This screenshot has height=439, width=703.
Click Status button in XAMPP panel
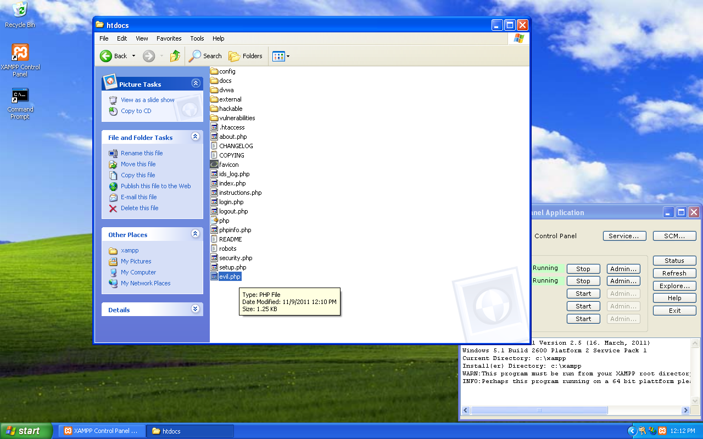click(674, 261)
